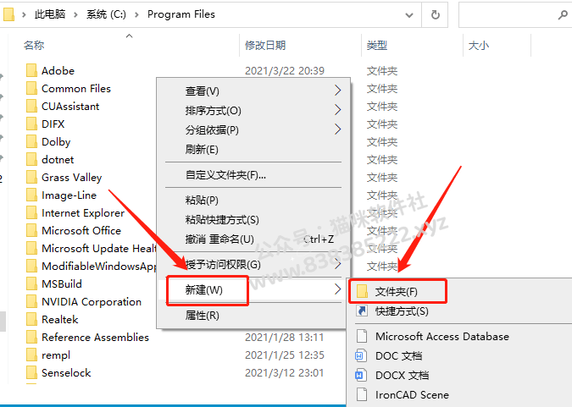Expand the 查看(V) submenu arrow
Viewport: 572px width, 407px height.
[338, 91]
